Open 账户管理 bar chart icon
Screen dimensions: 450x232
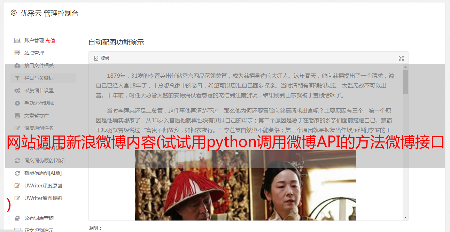click(17, 40)
